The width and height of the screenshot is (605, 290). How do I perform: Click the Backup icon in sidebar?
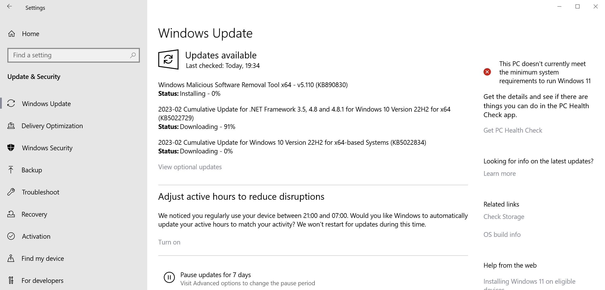pos(11,170)
